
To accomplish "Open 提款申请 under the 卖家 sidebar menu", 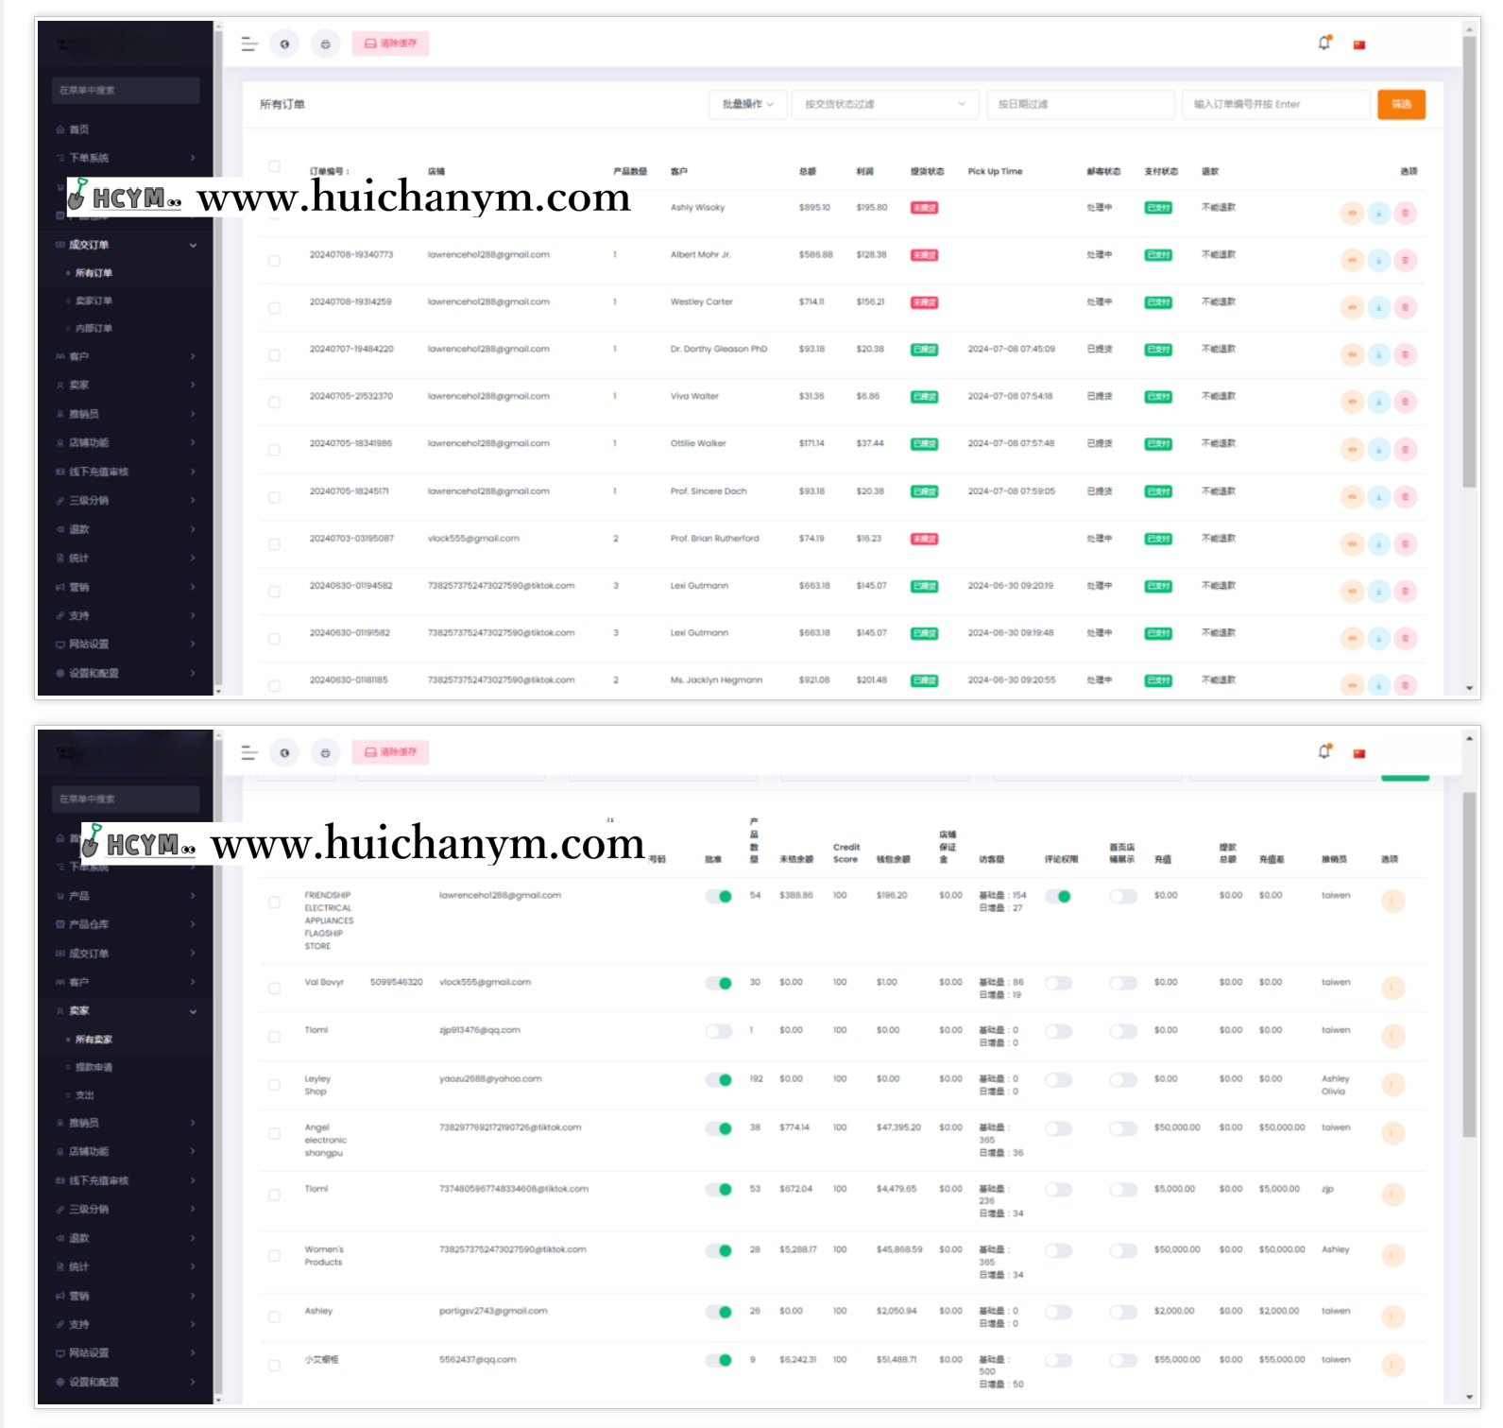I will [94, 1067].
